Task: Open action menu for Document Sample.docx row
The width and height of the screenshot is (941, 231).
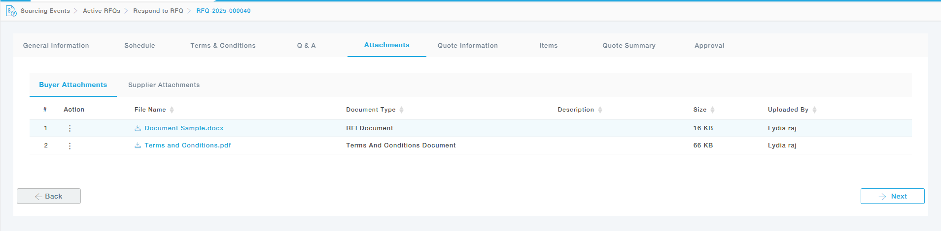Action: [x=70, y=128]
